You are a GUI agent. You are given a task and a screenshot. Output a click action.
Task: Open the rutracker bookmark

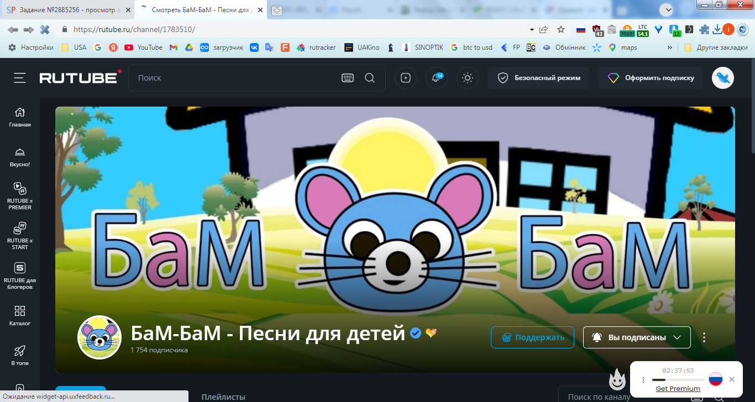(x=316, y=47)
